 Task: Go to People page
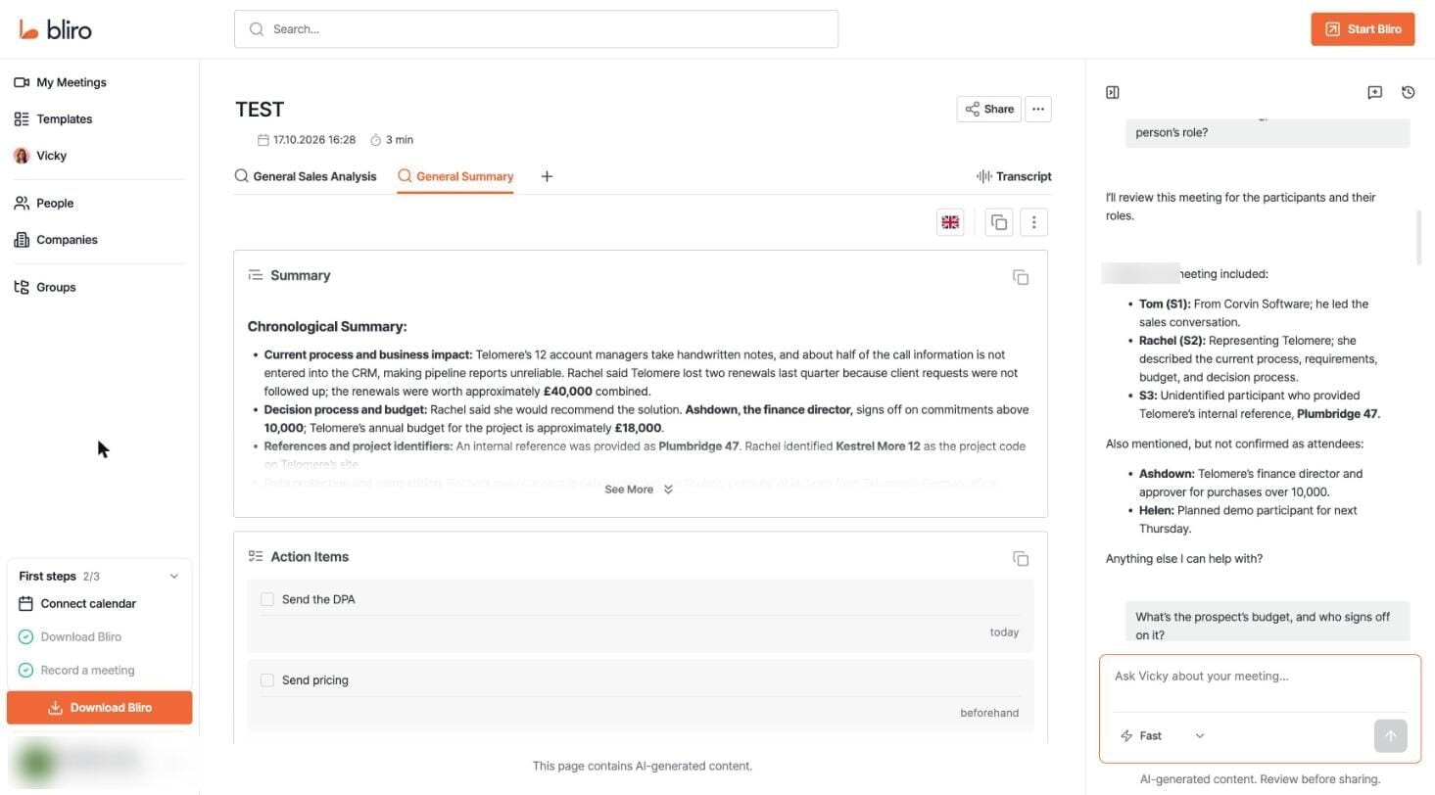coord(43,203)
